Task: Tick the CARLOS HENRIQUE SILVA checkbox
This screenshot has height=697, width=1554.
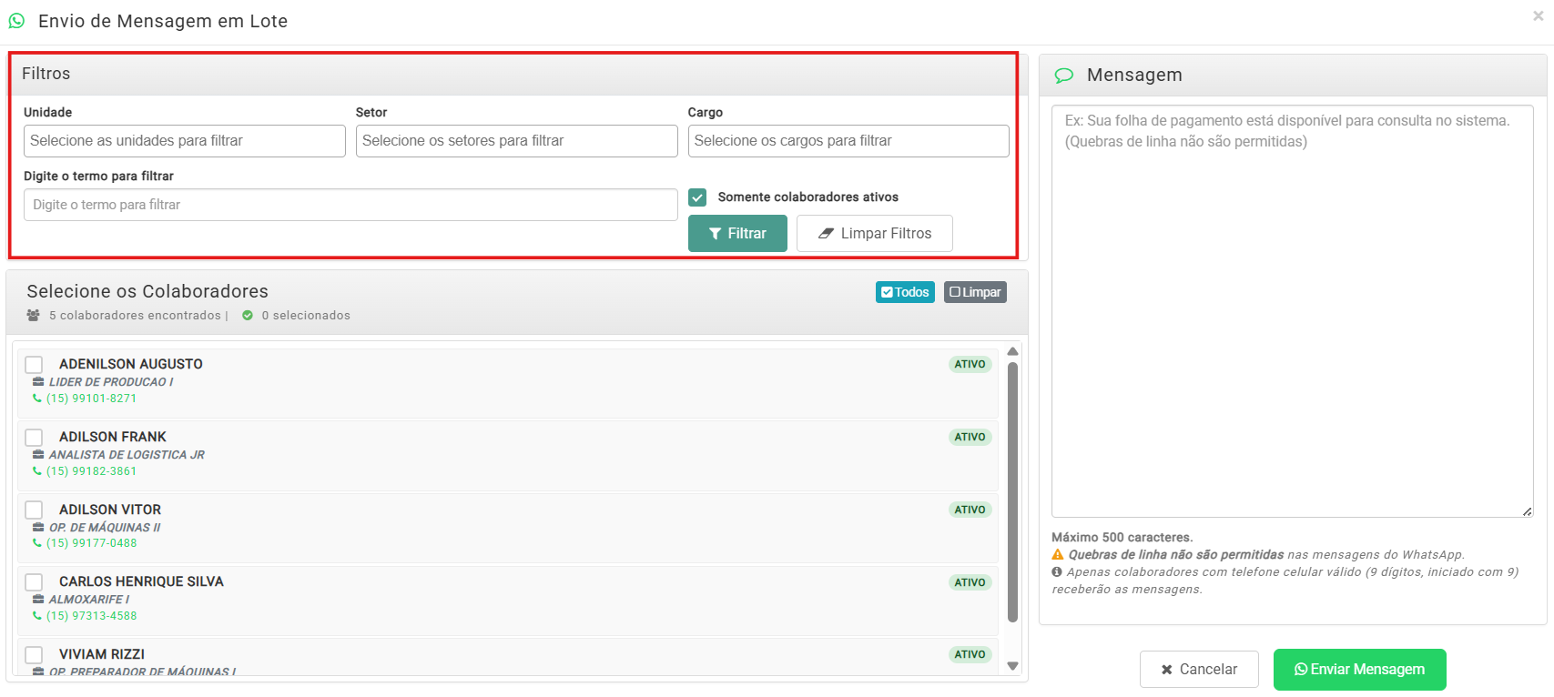Action: coord(34,582)
